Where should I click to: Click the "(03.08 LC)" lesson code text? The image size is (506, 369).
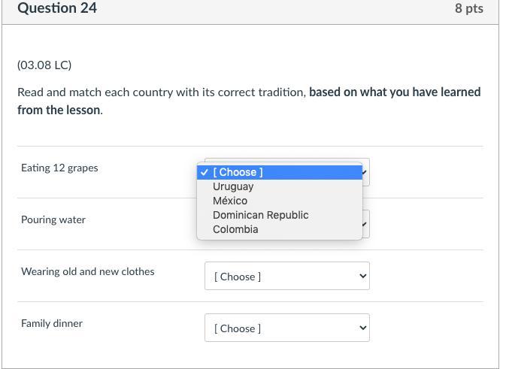44,65
